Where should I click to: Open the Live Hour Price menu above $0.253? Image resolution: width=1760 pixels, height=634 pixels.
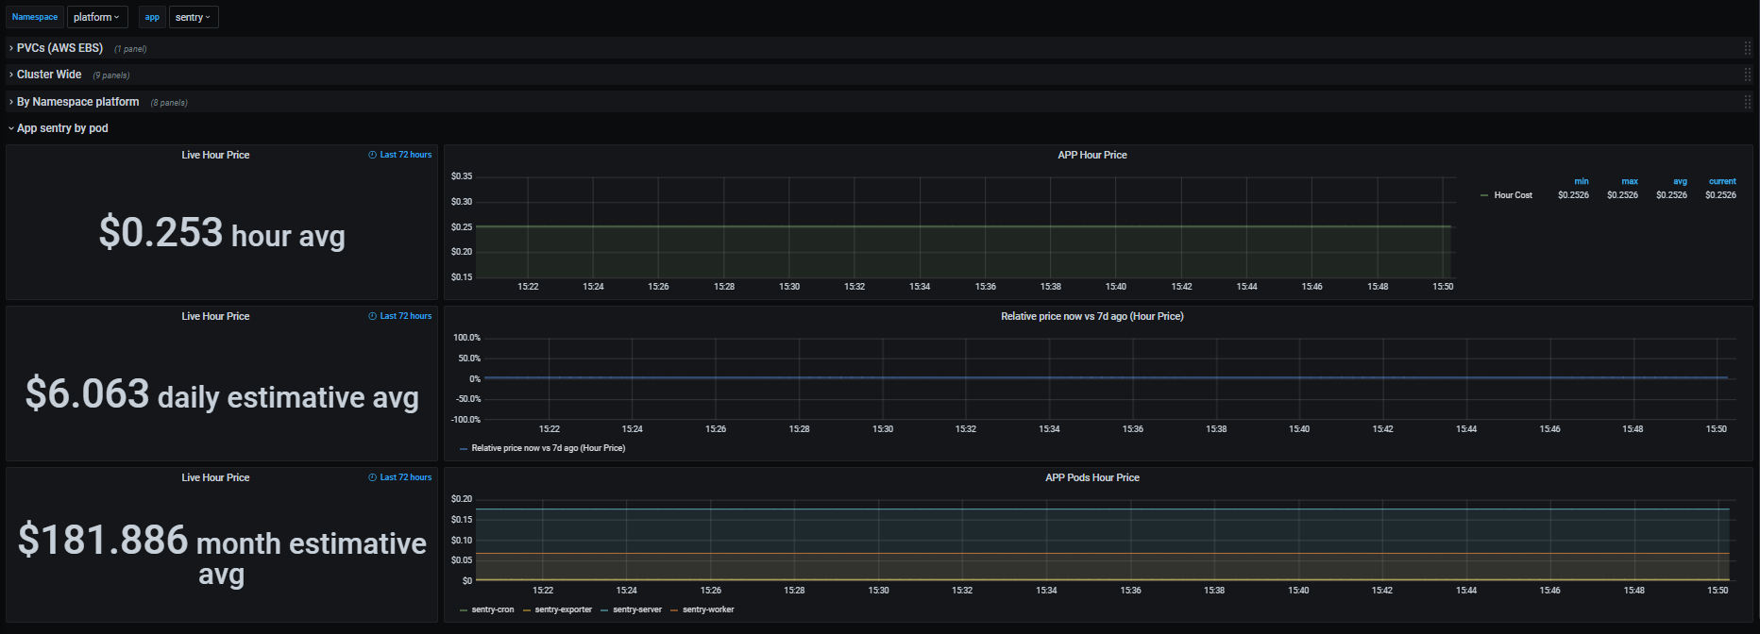[215, 155]
